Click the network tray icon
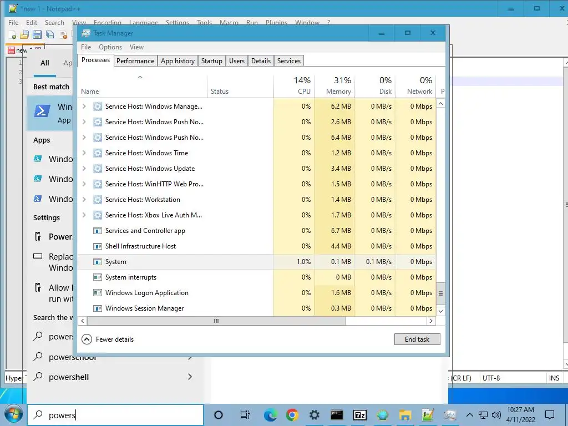 483,415
